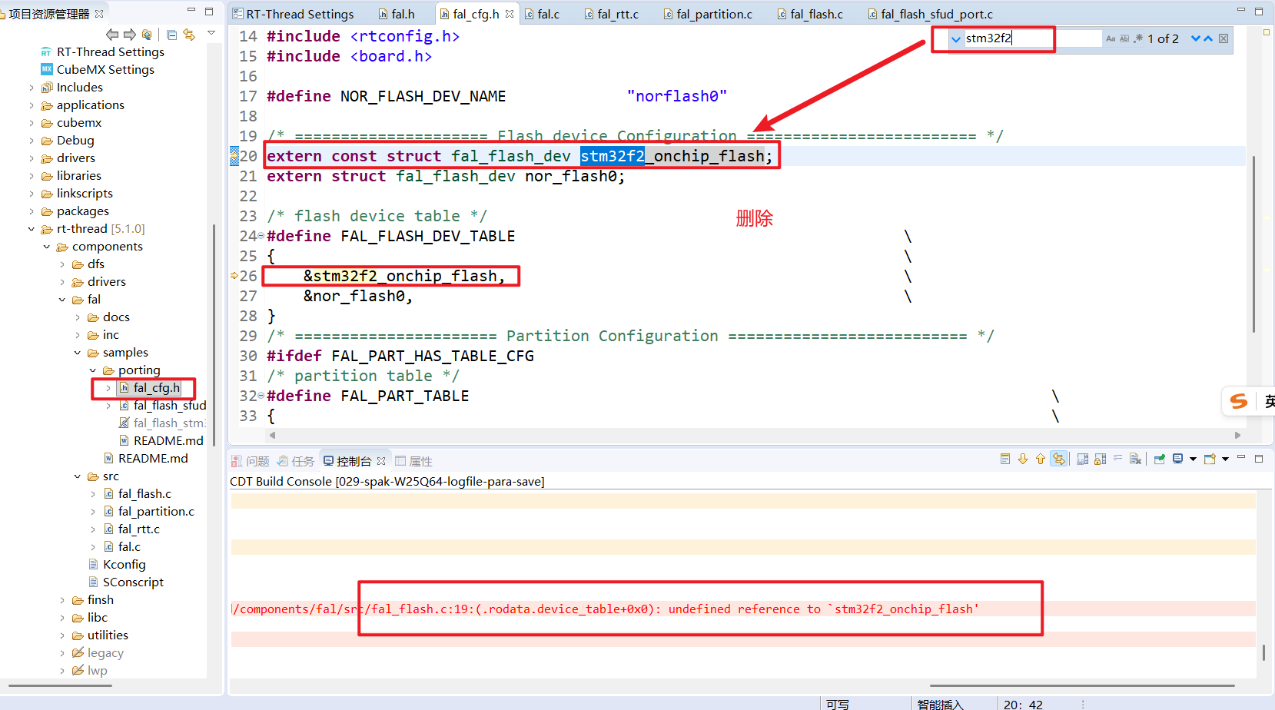Open find bar search history dropdown

[956, 39]
